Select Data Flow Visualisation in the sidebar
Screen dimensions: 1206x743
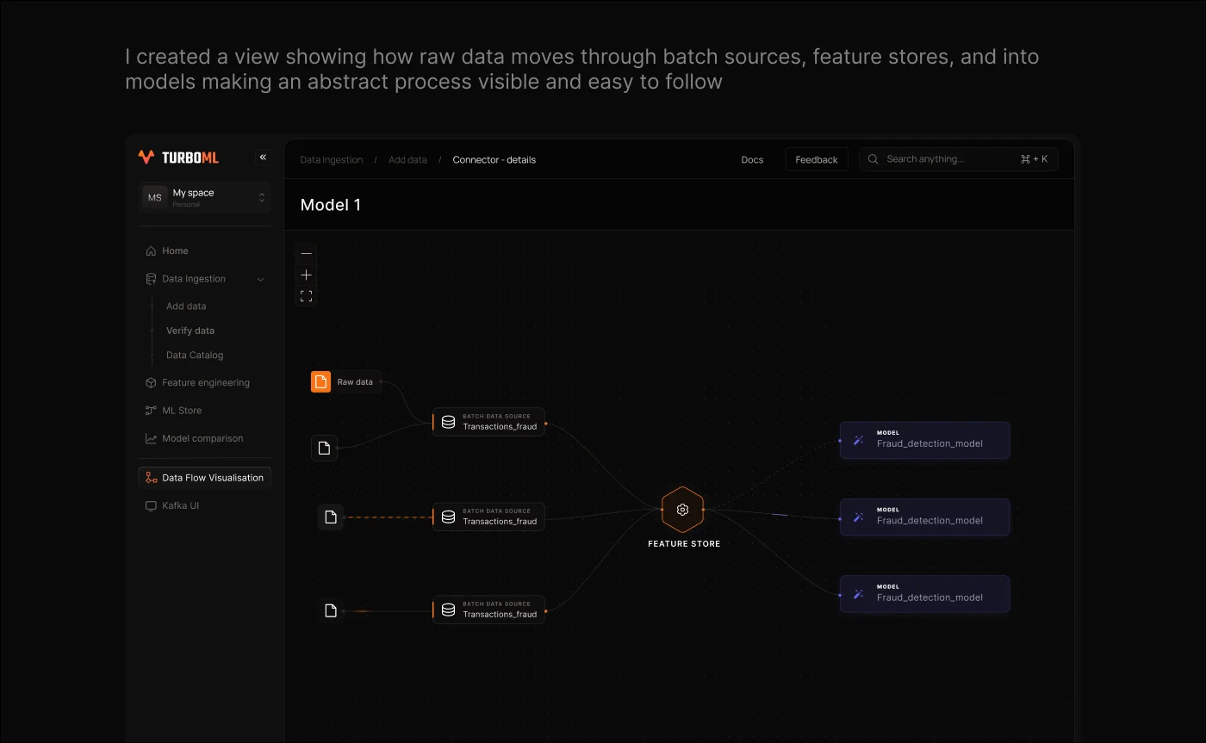(205, 478)
